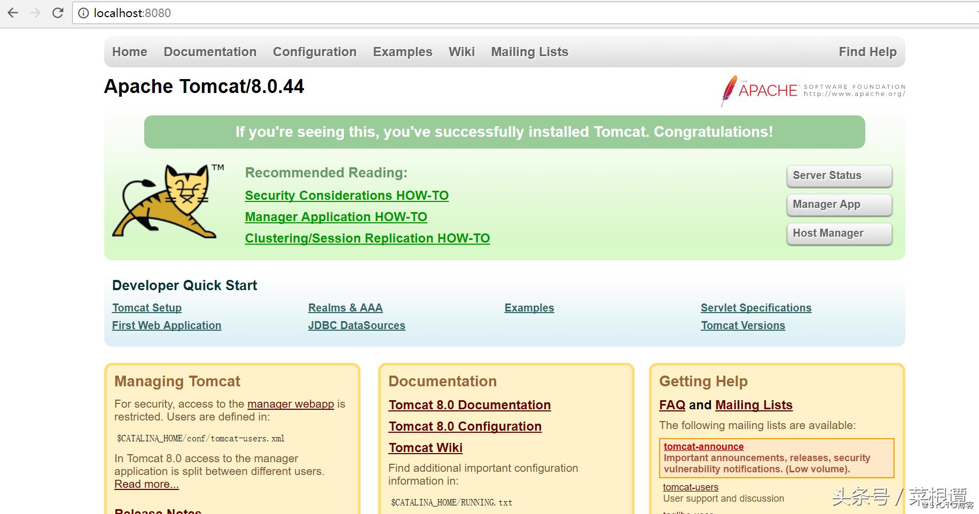Click the Documentation box heading

tap(443, 381)
